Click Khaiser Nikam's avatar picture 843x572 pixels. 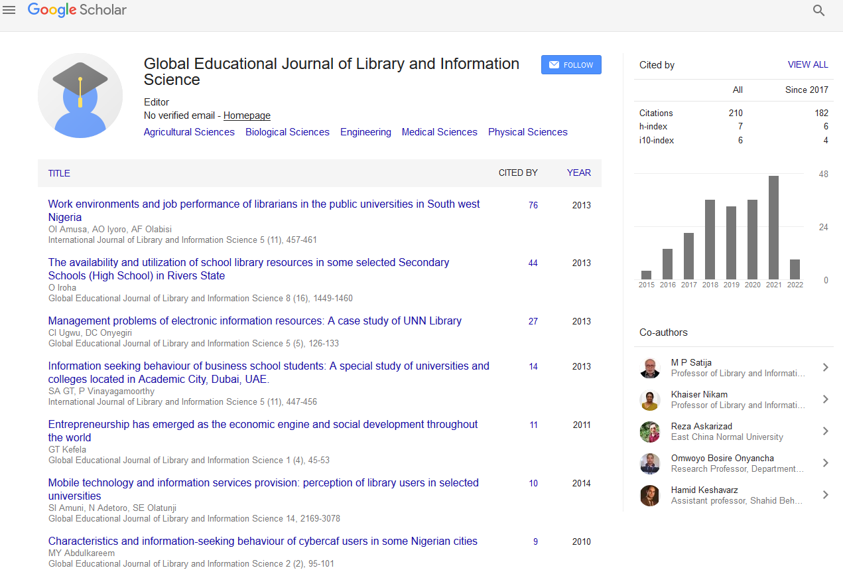tap(650, 399)
